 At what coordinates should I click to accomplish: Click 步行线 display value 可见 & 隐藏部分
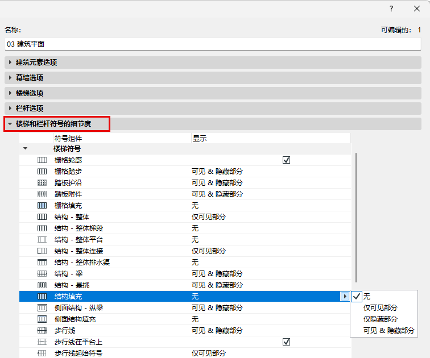(x=217, y=331)
